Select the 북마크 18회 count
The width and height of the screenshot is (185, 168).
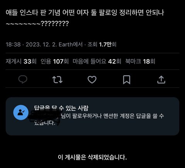click(x=140, y=61)
